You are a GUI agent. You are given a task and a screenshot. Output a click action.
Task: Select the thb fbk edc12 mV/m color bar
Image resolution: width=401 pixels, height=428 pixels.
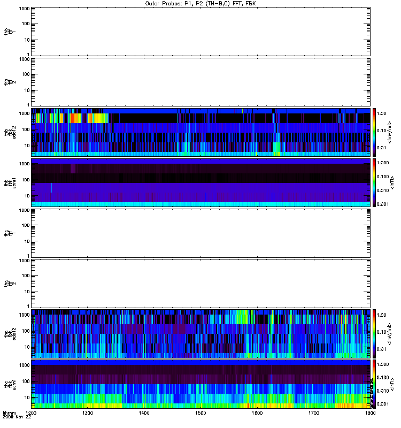[x=374, y=132]
